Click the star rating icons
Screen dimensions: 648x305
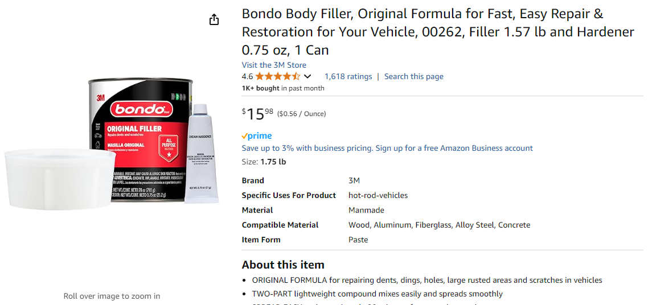(277, 76)
